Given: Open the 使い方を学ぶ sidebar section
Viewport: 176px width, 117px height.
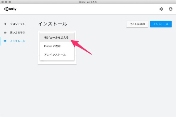Looking at the screenshot, I should [x=18, y=32].
